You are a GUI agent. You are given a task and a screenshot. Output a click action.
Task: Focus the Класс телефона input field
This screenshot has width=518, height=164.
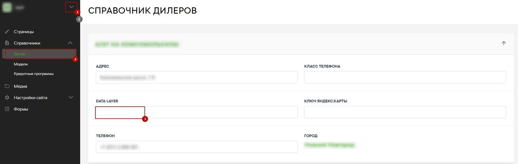405,77
